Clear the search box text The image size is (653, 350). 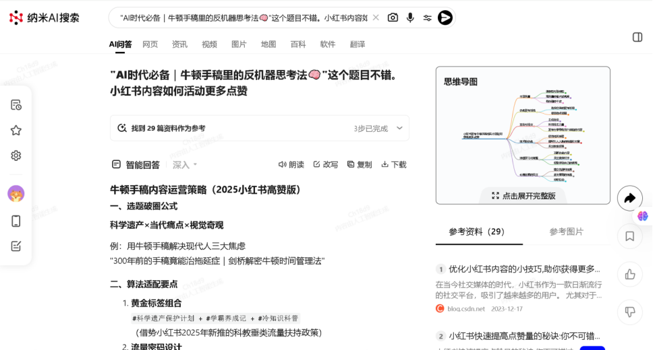pos(376,17)
